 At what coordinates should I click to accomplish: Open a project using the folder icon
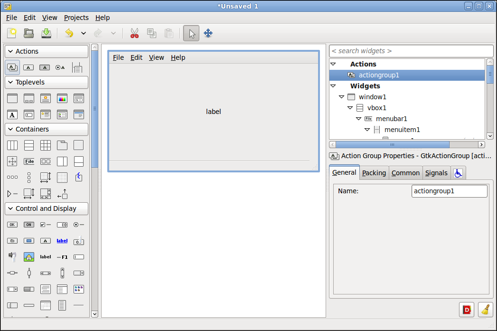[x=29, y=33]
